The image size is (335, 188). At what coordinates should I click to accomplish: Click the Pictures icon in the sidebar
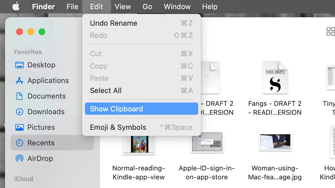20,127
